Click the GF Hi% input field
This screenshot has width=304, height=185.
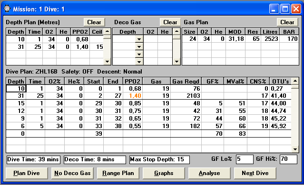pos(288,159)
